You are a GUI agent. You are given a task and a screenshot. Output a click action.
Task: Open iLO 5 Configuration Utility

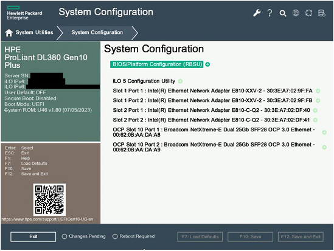coord(144,81)
